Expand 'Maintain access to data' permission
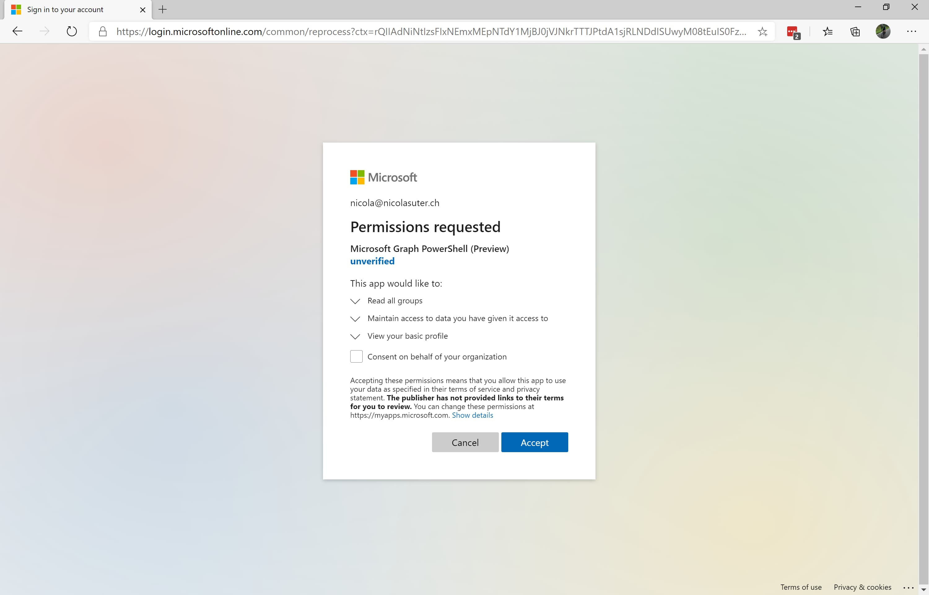The height and width of the screenshot is (595, 929). point(355,319)
